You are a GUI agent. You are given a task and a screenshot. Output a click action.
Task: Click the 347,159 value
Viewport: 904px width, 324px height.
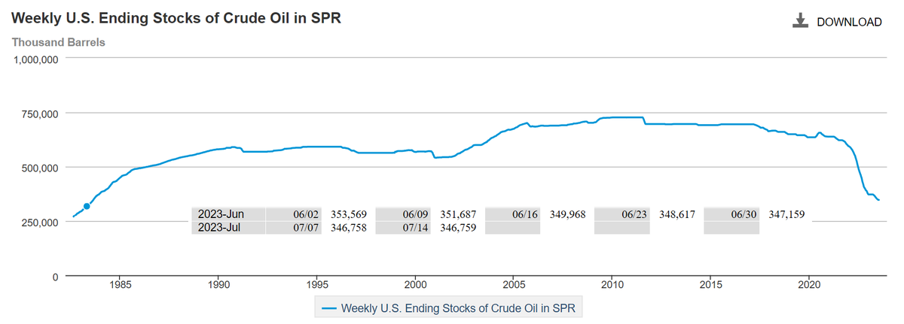(786, 214)
